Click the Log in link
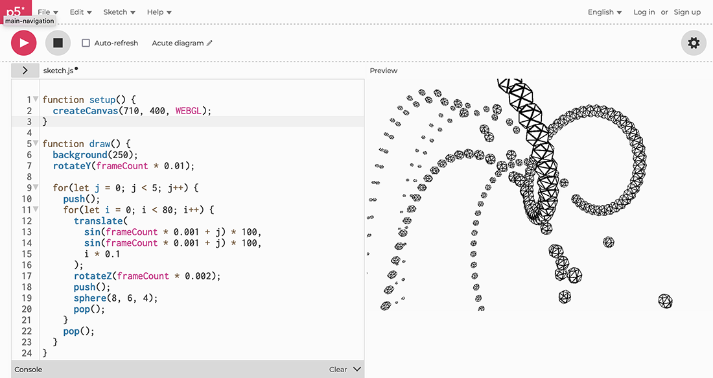This screenshot has height=378, width=713. [x=644, y=12]
